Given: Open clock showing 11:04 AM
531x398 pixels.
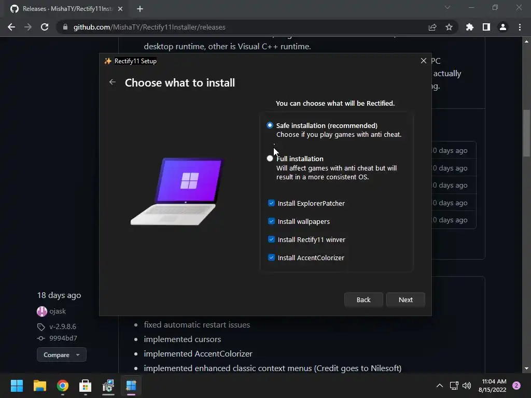Looking at the screenshot, I should 493,386.
